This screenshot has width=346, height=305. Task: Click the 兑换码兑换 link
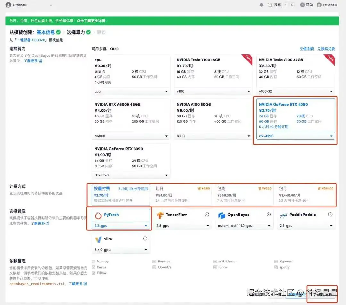[326, 49]
